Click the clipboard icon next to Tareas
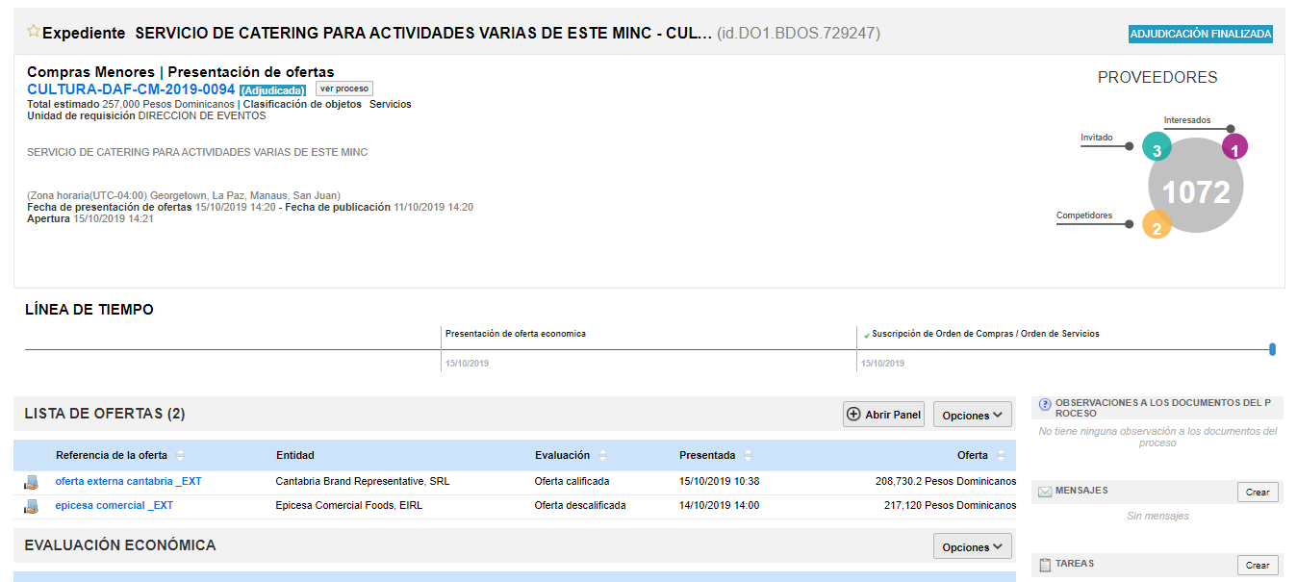1297x582 pixels. click(x=1045, y=565)
